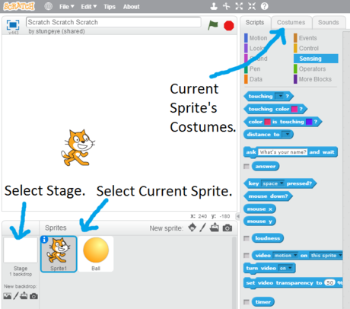
Task: Select the Stage thumbnail
Action: 21,250
